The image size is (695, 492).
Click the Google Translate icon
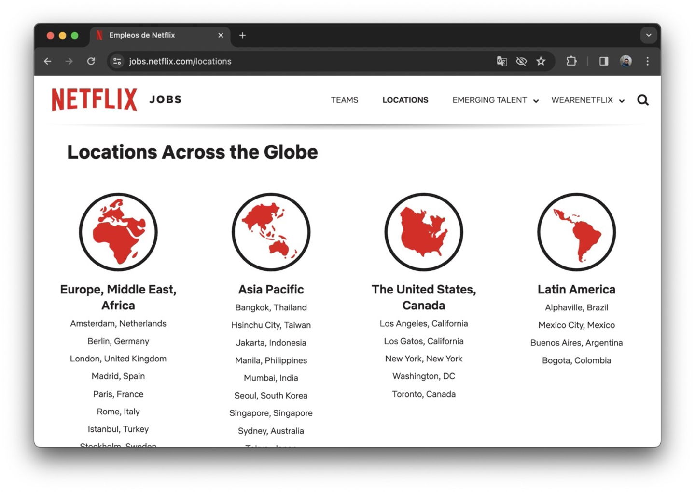point(502,61)
